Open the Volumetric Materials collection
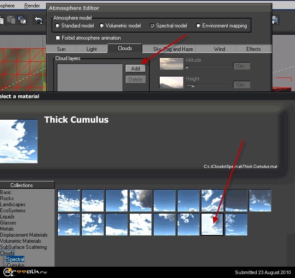295x278 pixels. pos(20,241)
